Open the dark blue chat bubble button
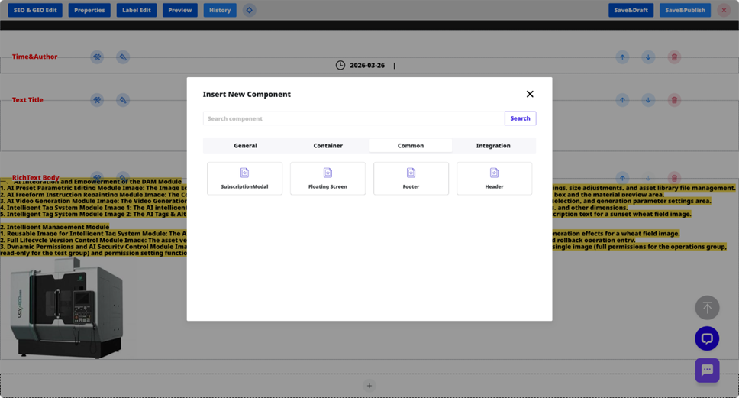This screenshot has height=398, width=739. point(707,338)
